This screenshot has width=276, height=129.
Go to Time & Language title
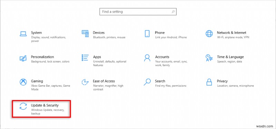coord(230,57)
